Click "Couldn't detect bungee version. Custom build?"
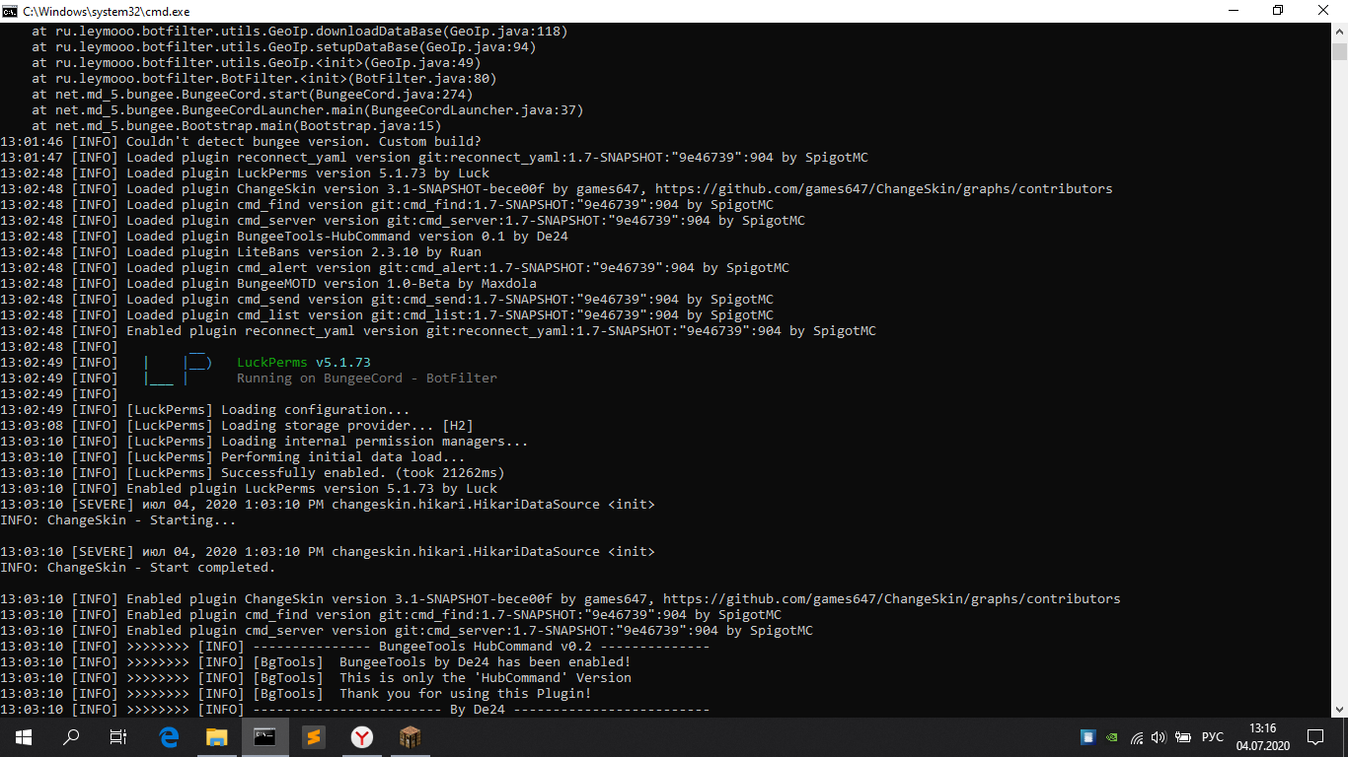The width and height of the screenshot is (1348, 757). 304,142
